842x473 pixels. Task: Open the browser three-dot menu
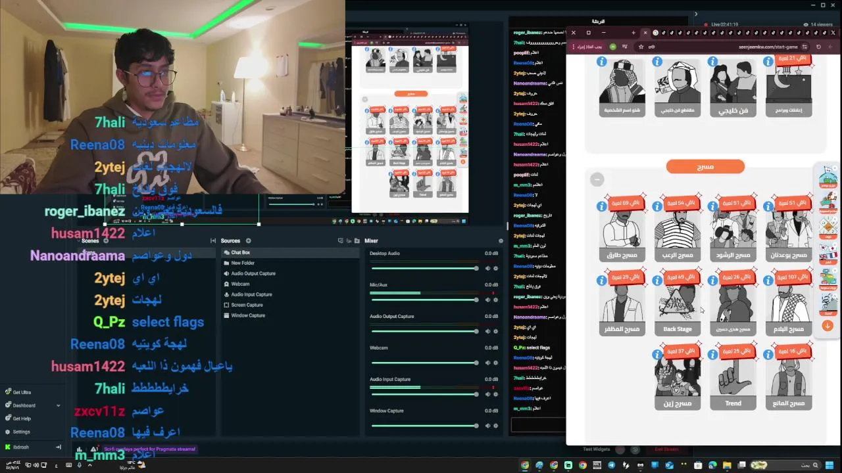(574, 47)
